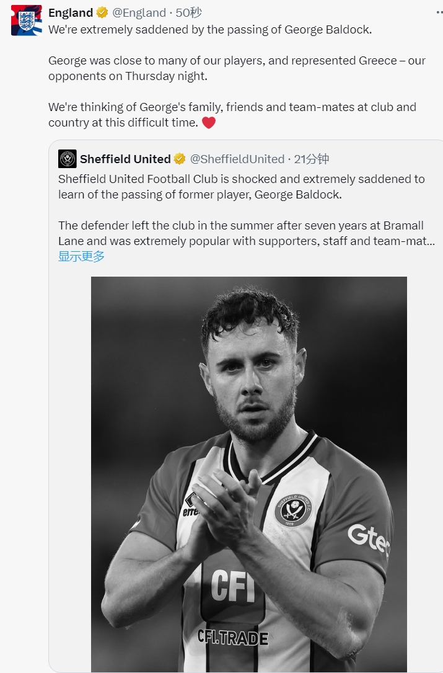Click England's gold verified badge

[x=102, y=13]
